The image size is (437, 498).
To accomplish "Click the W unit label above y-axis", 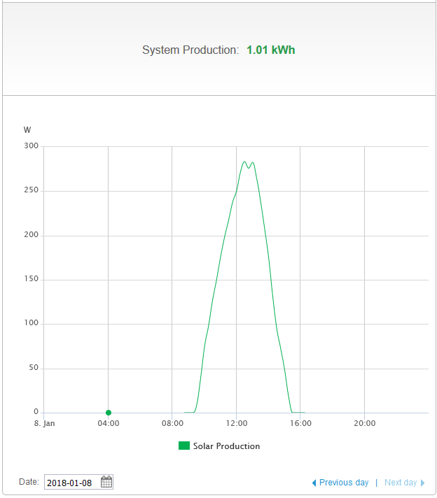I will [27, 130].
